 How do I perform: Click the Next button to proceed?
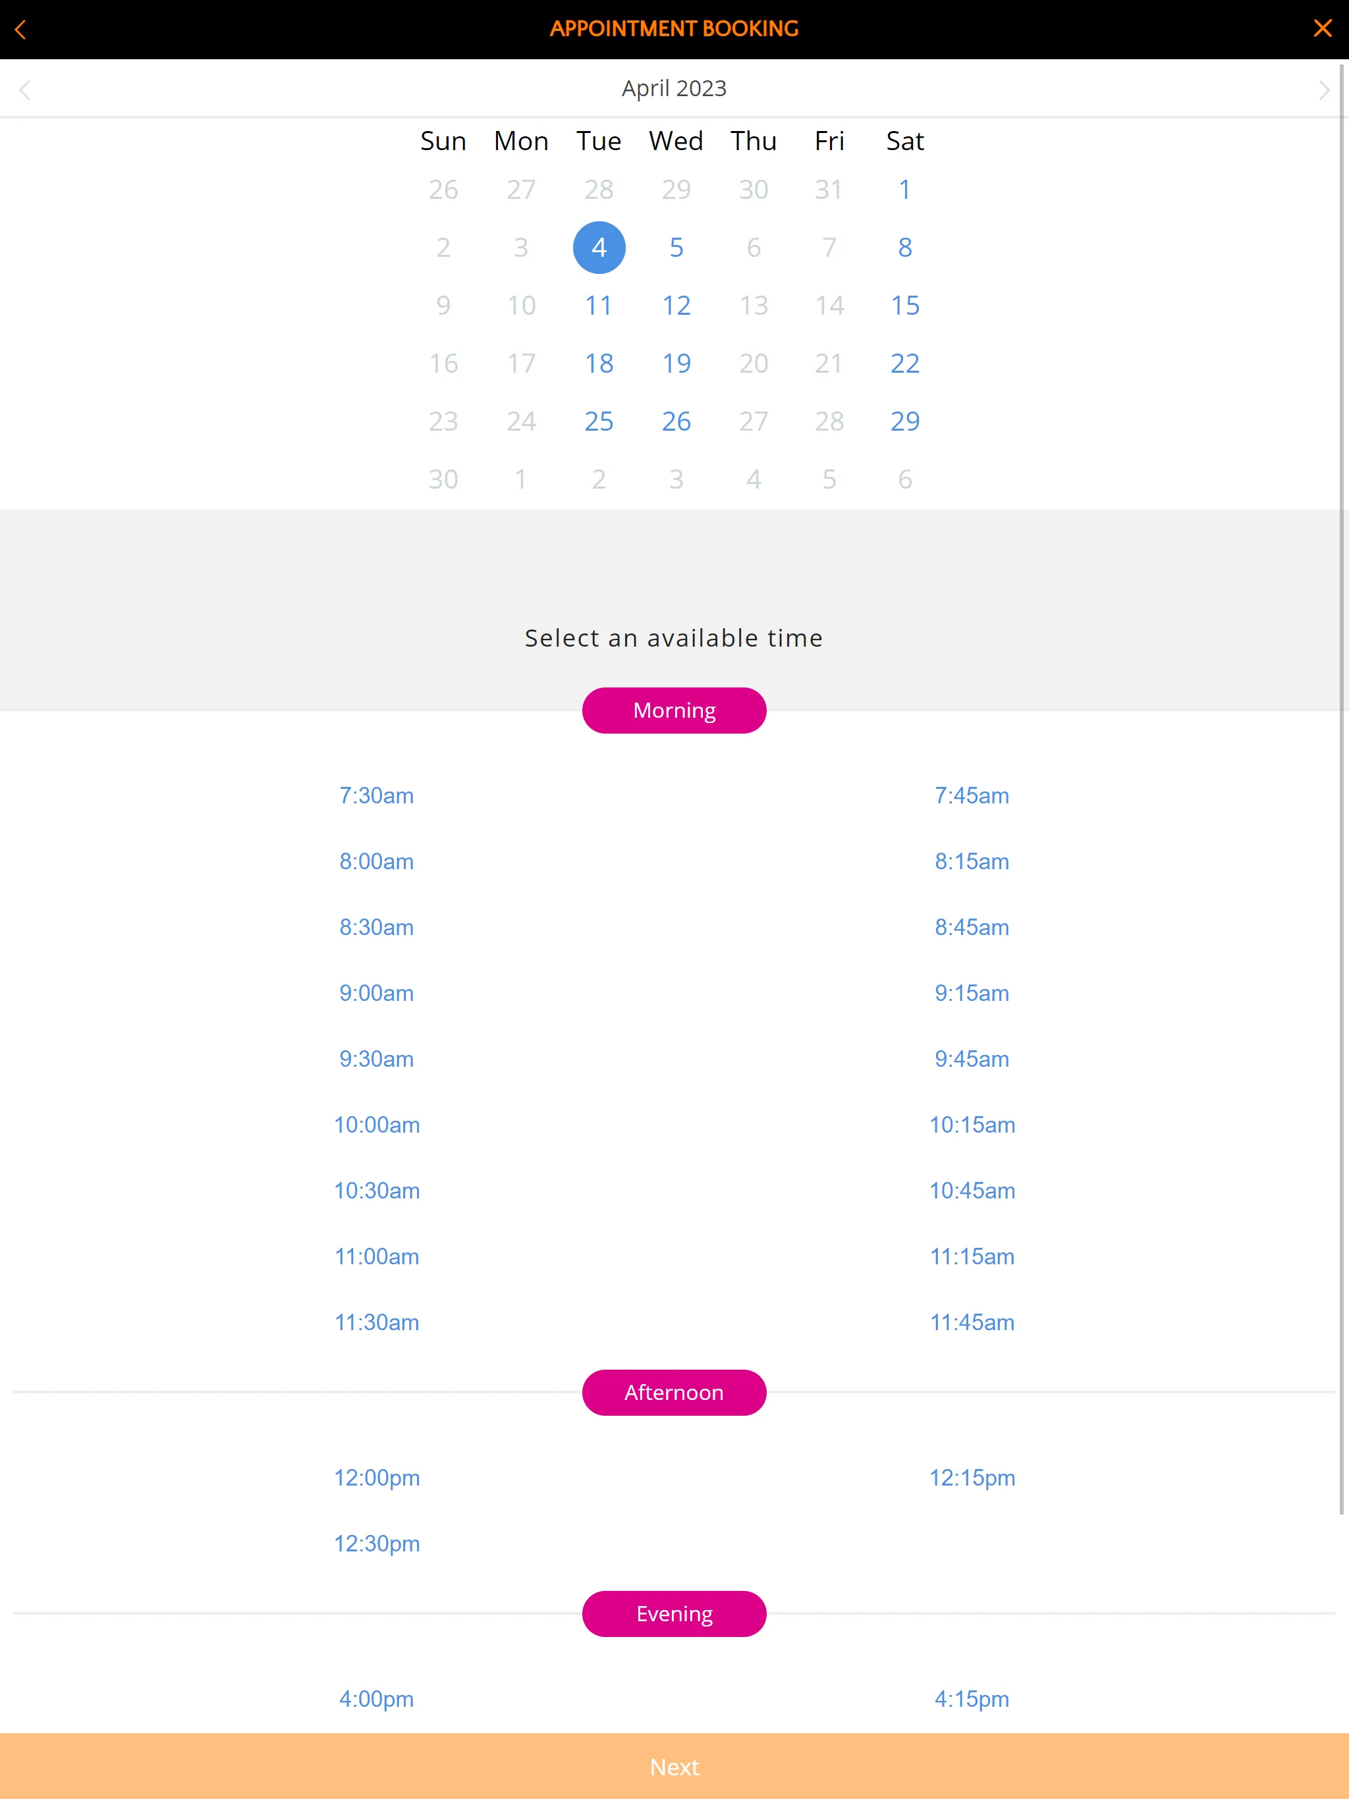click(674, 1767)
